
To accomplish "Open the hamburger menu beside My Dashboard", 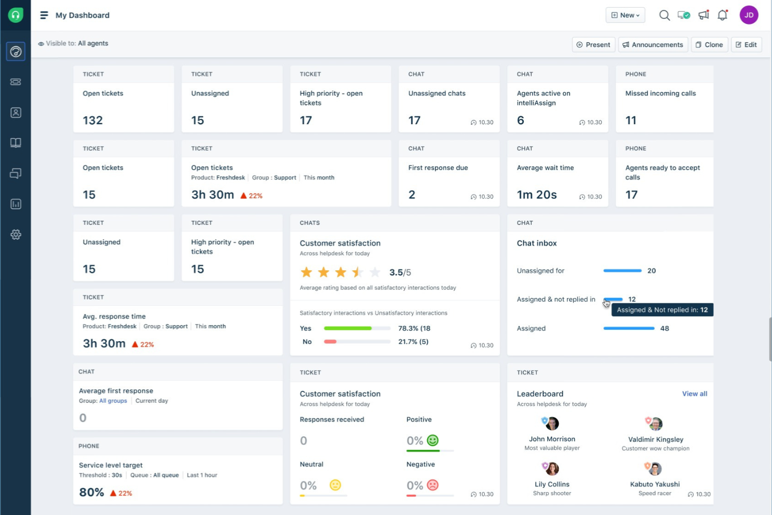I will coord(44,15).
